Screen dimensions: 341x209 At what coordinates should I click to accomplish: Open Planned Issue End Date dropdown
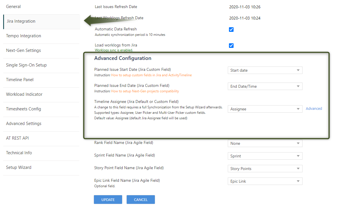pos(265,86)
